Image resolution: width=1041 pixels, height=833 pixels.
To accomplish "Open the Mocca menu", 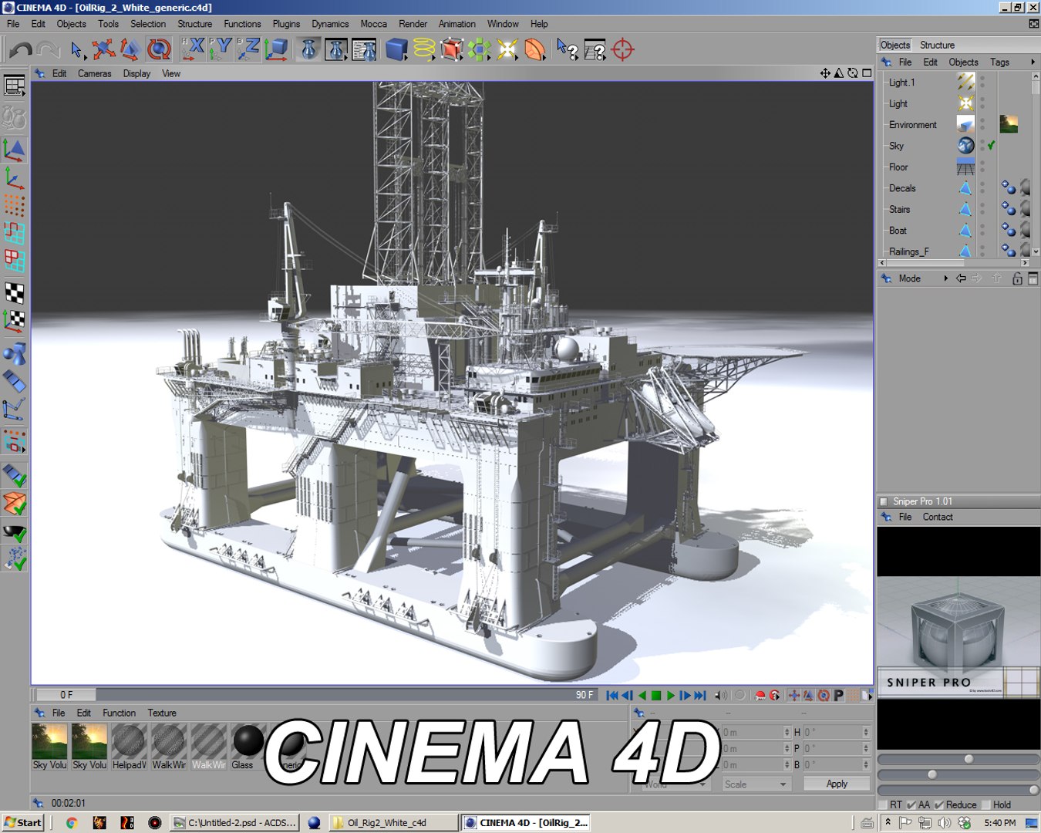I will click(373, 24).
